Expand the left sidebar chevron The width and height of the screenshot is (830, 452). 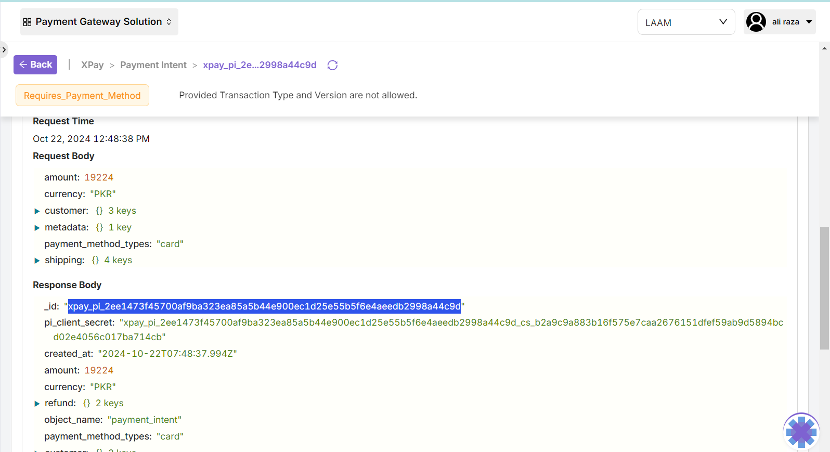click(x=4, y=50)
